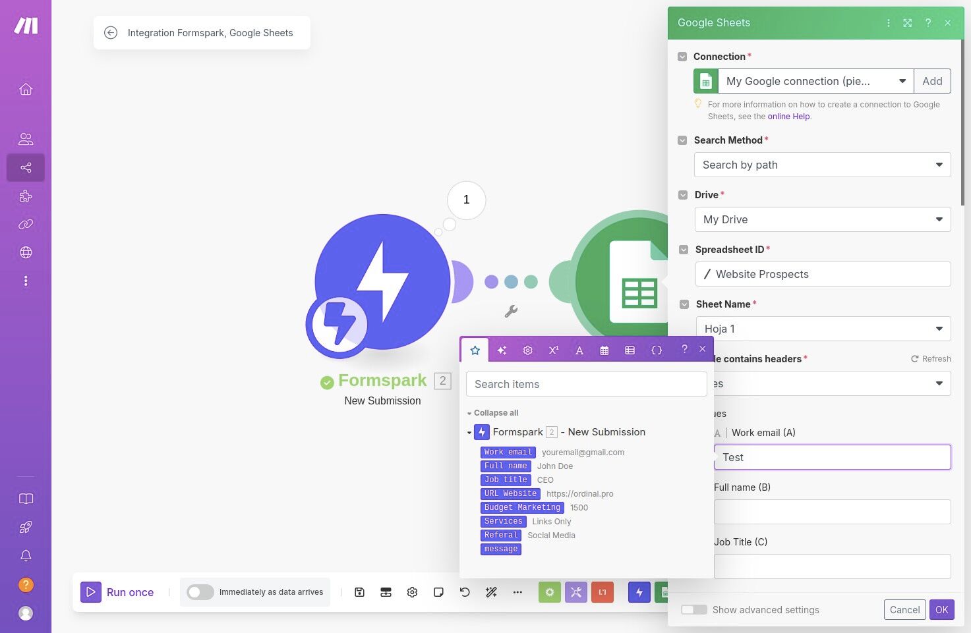Image resolution: width=971 pixels, height=633 pixels.
Task: Open the Sheet Name dropdown showing Hoja 1
Action: coord(823,329)
